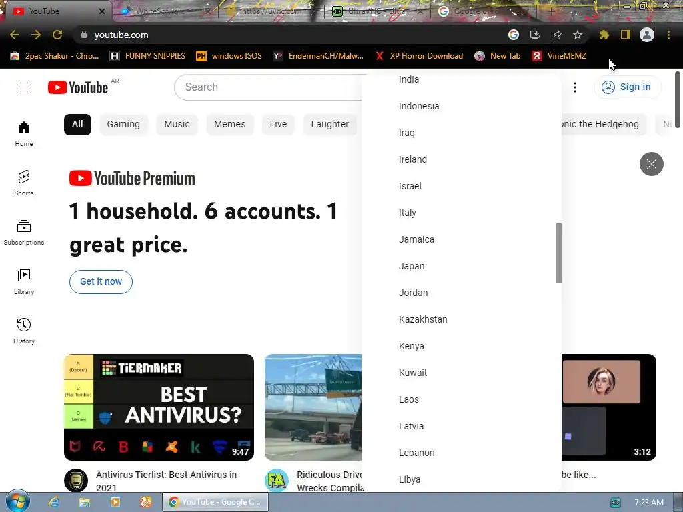
Task: Open the VineMEMZ bookmark
Action: [560, 56]
